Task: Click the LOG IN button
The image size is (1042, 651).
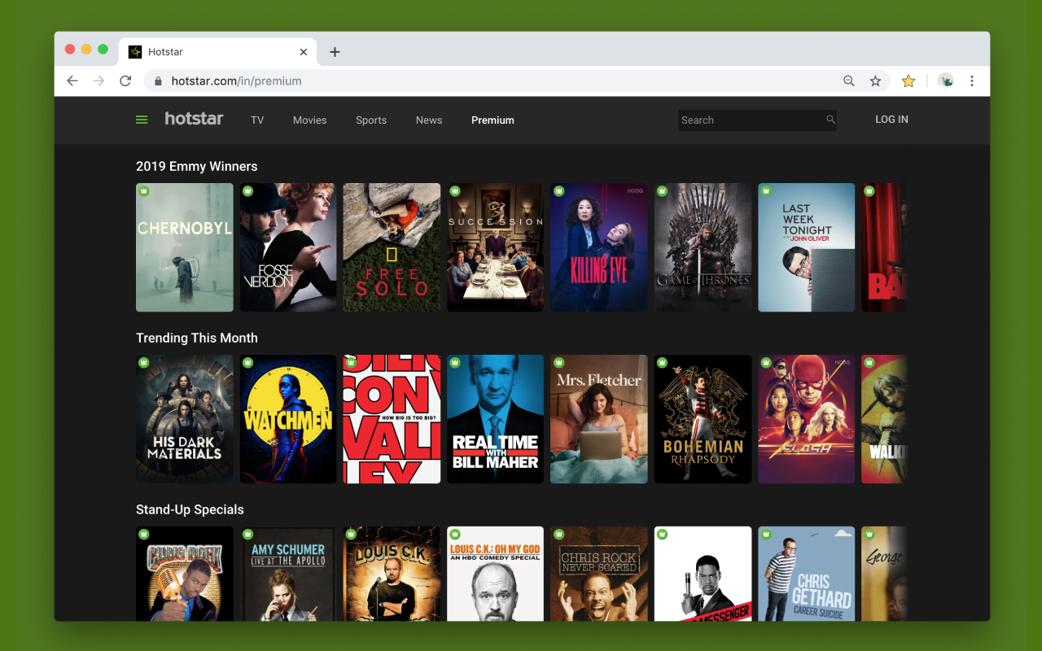Action: point(891,120)
